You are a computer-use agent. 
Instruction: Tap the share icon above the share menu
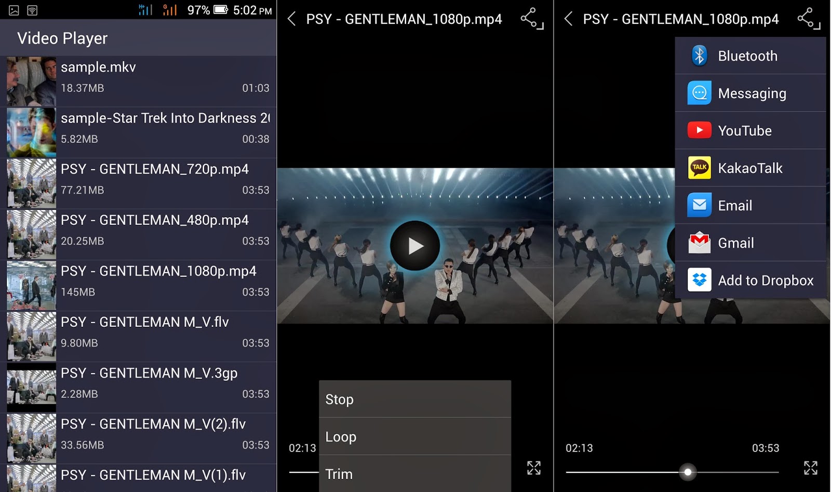pyautogui.click(x=809, y=18)
